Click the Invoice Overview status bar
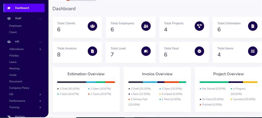This screenshot has width=262, height=118. (x=157, y=82)
